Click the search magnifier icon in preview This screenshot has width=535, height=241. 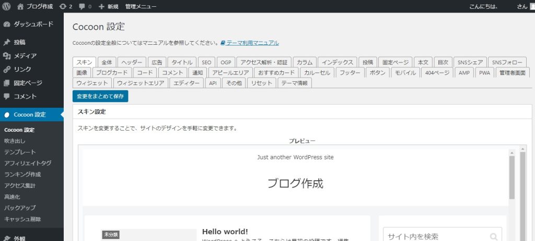pyautogui.click(x=493, y=236)
